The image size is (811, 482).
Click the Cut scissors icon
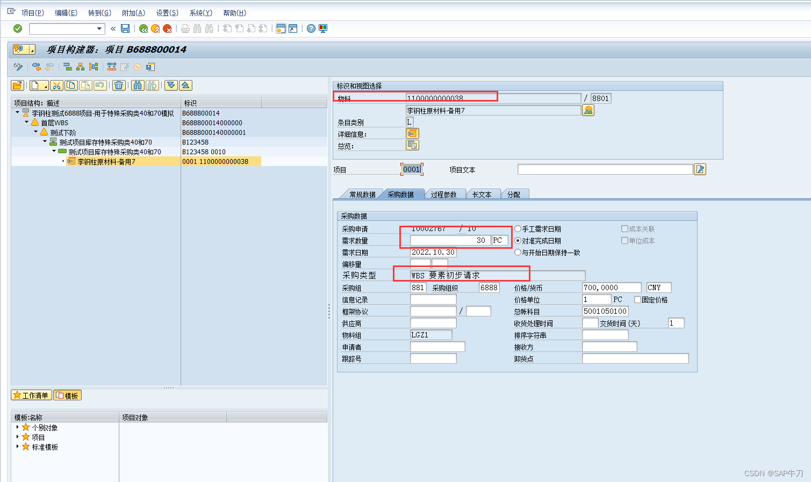tap(57, 85)
